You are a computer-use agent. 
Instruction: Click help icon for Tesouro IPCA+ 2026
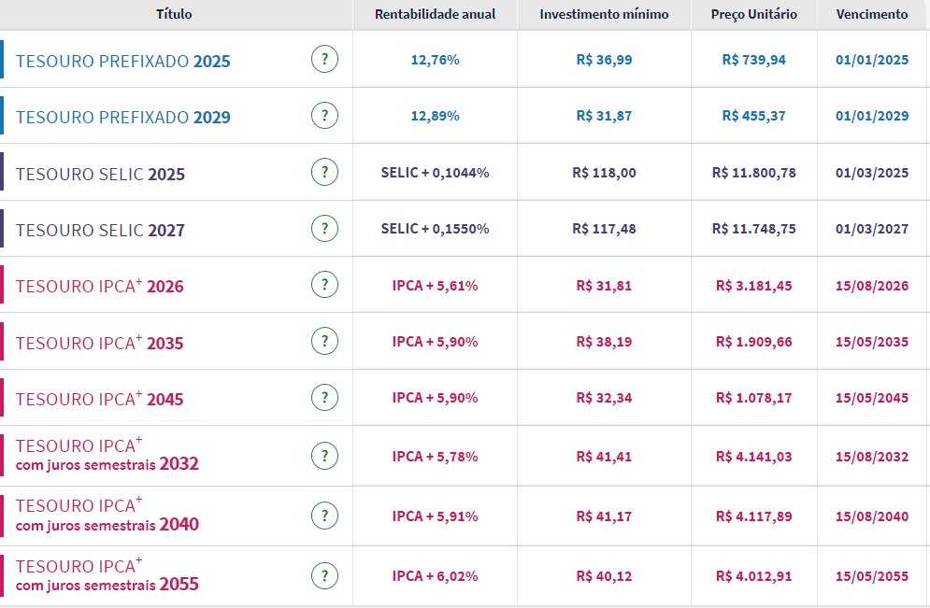pos(324,285)
